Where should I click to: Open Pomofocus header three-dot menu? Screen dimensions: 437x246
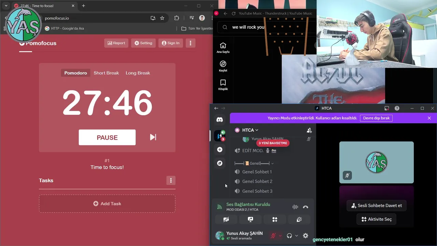(x=191, y=43)
